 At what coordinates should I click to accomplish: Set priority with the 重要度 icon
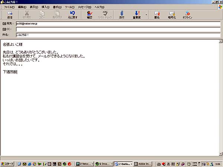point(136,15)
